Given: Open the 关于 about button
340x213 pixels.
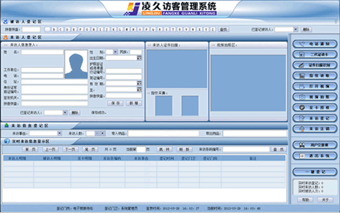Looking at the screenshot, I should (x=325, y=200).
